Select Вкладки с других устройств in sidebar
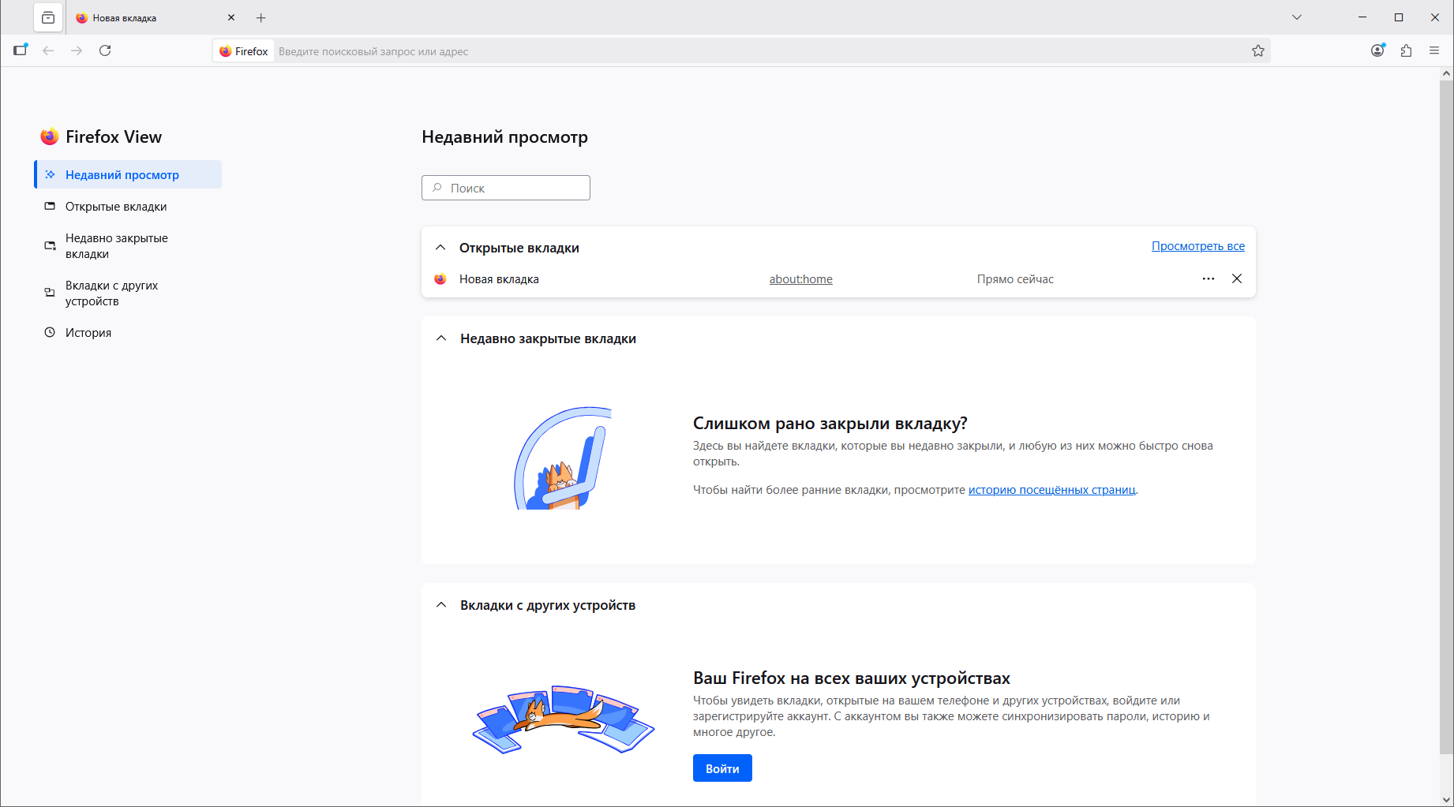 point(128,293)
